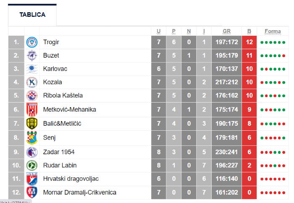
Task: Click the U column header
Action: click(159, 32)
